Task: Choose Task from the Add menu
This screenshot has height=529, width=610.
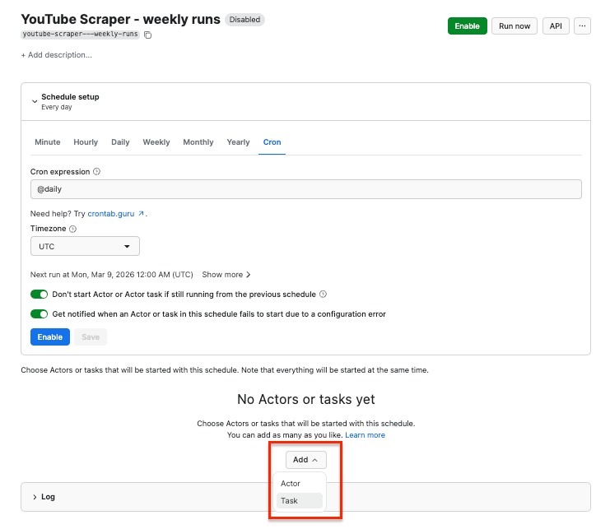Action: coord(290,501)
